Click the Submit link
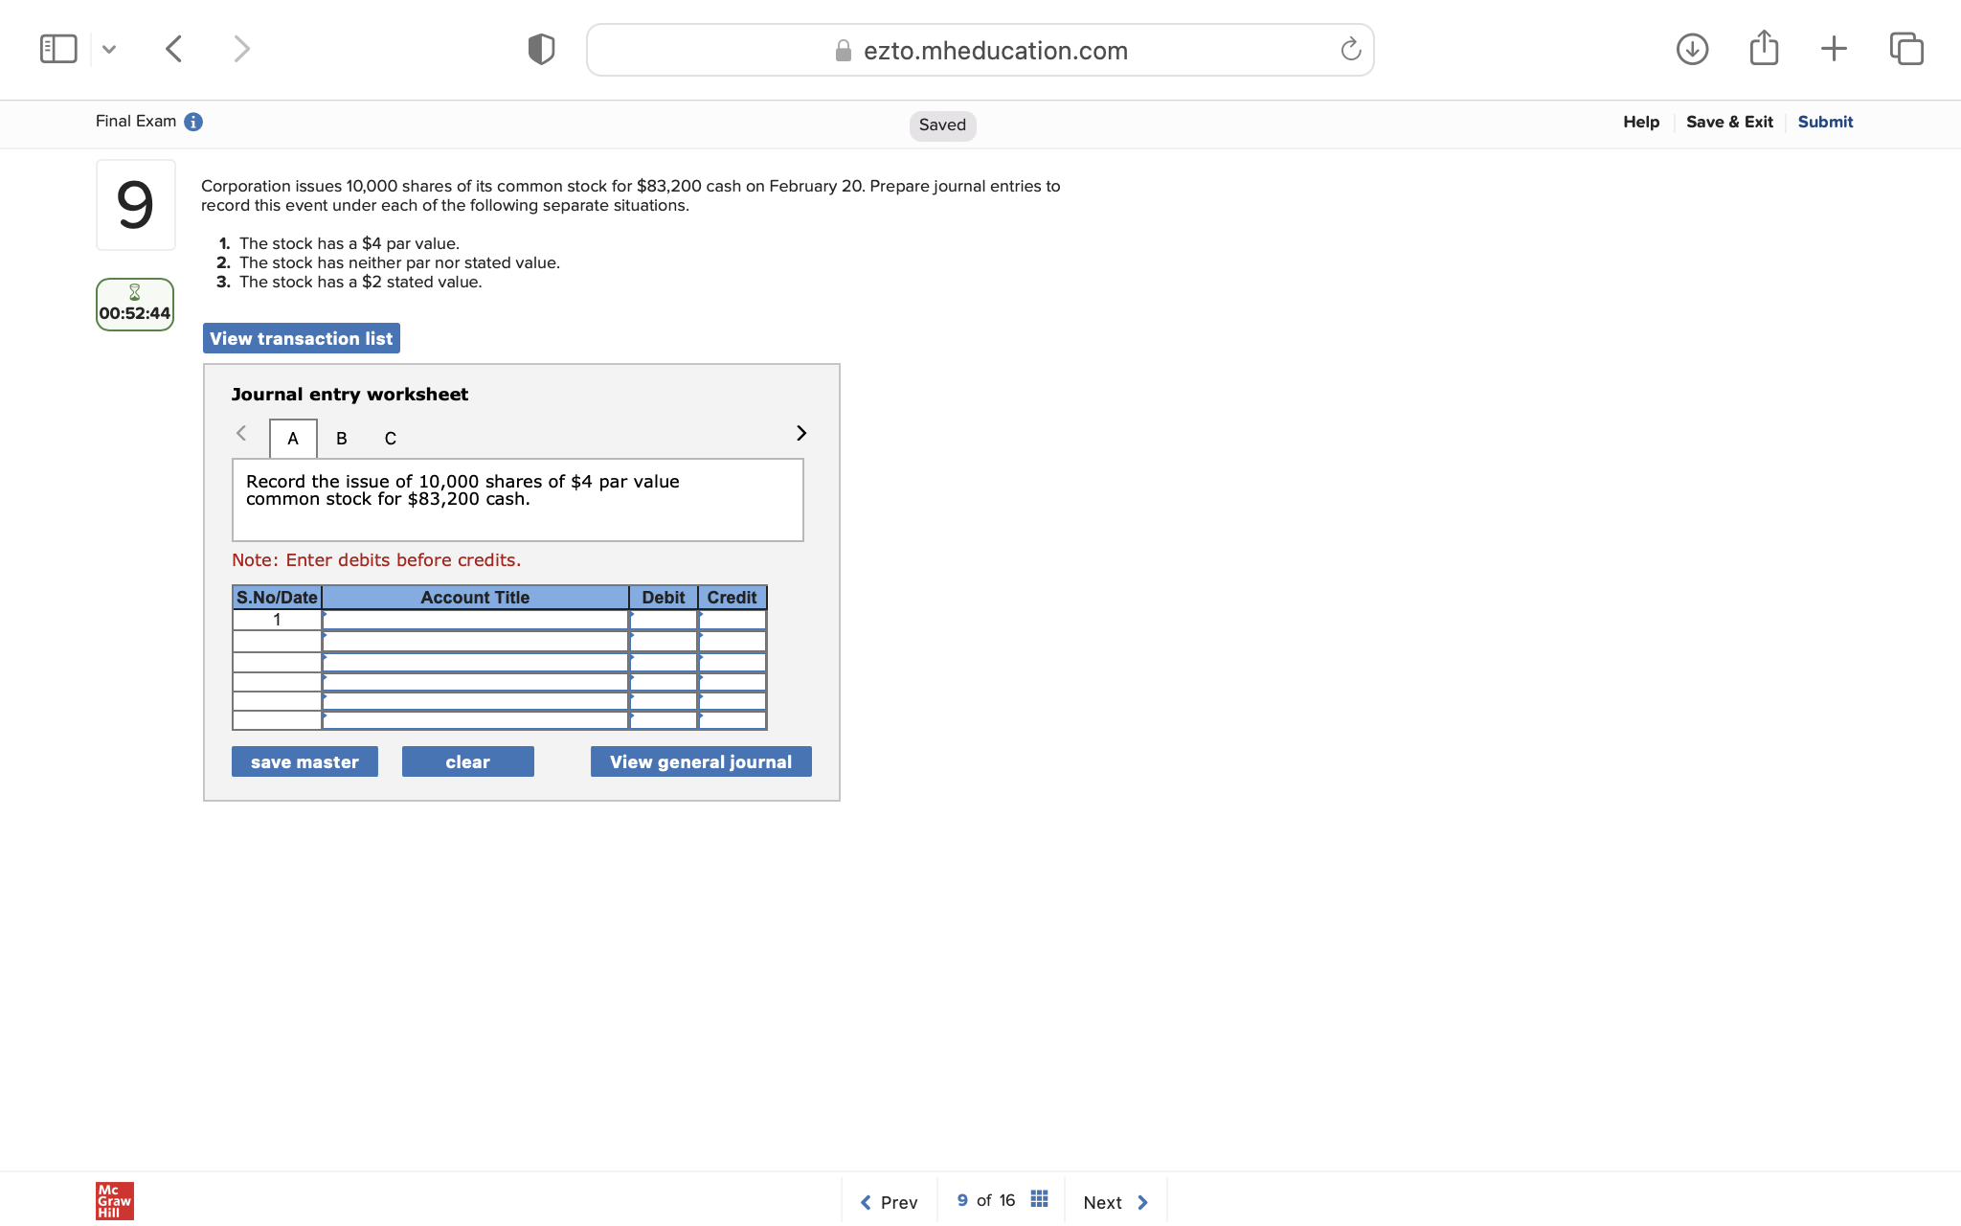The height and width of the screenshot is (1226, 1961). (x=1824, y=122)
